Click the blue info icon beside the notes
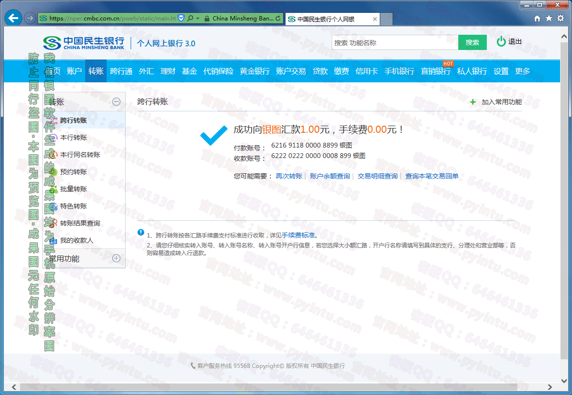 coord(141,232)
